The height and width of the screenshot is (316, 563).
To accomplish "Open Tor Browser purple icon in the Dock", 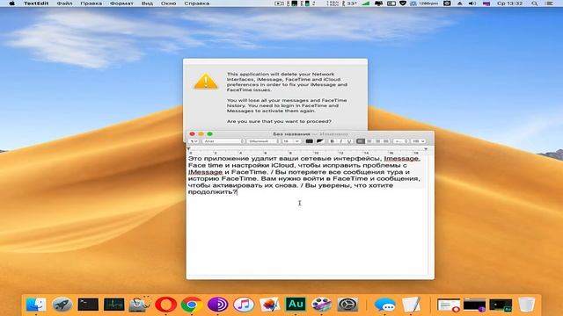I will [x=217, y=305].
